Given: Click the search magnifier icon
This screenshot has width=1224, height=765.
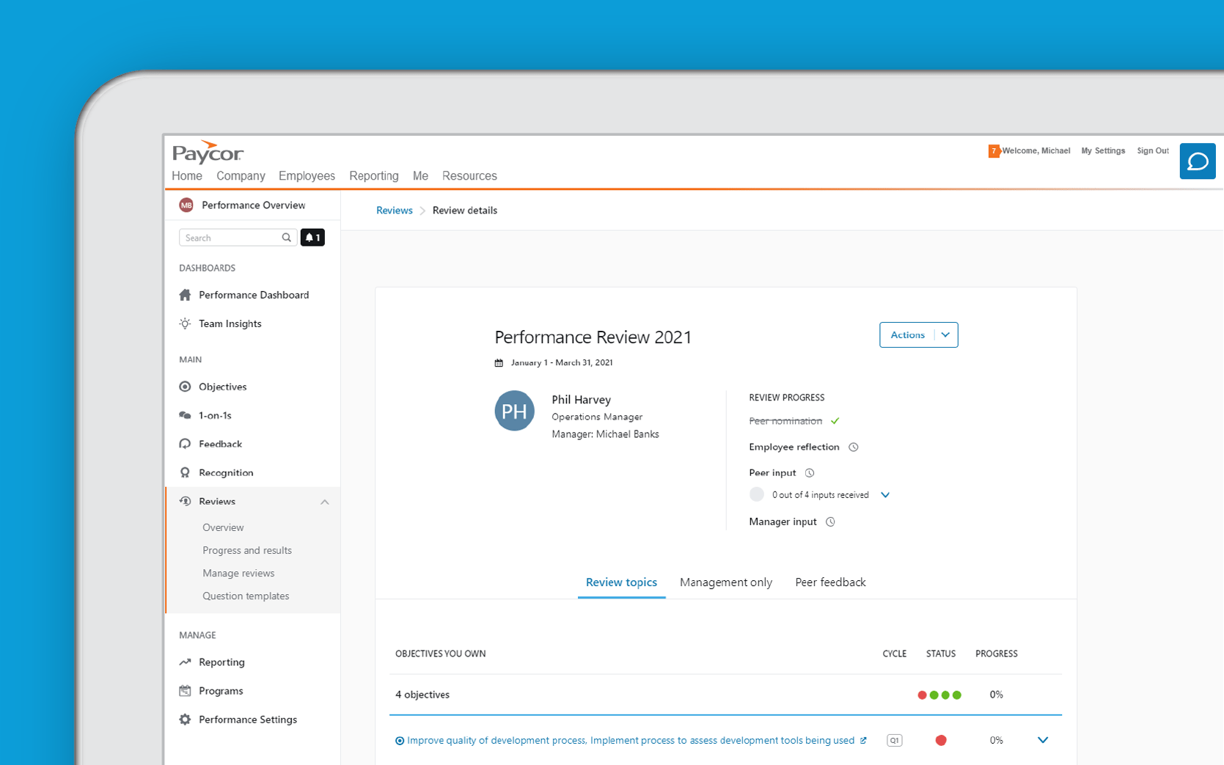Looking at the screenshot, I should pyautogui.click(x=287, y=238).
